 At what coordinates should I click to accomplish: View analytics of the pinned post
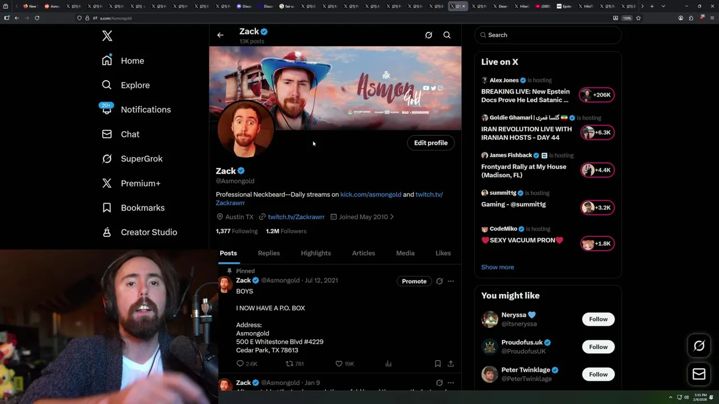click(x=388, y=364)
